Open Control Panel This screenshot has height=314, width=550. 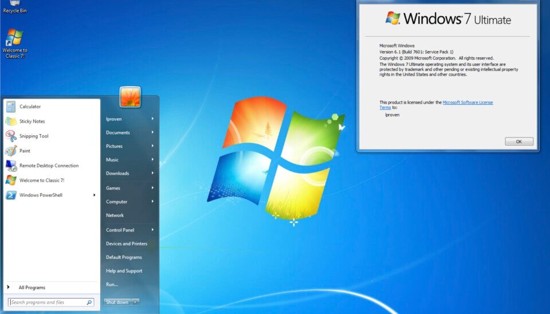click(120, 230)
